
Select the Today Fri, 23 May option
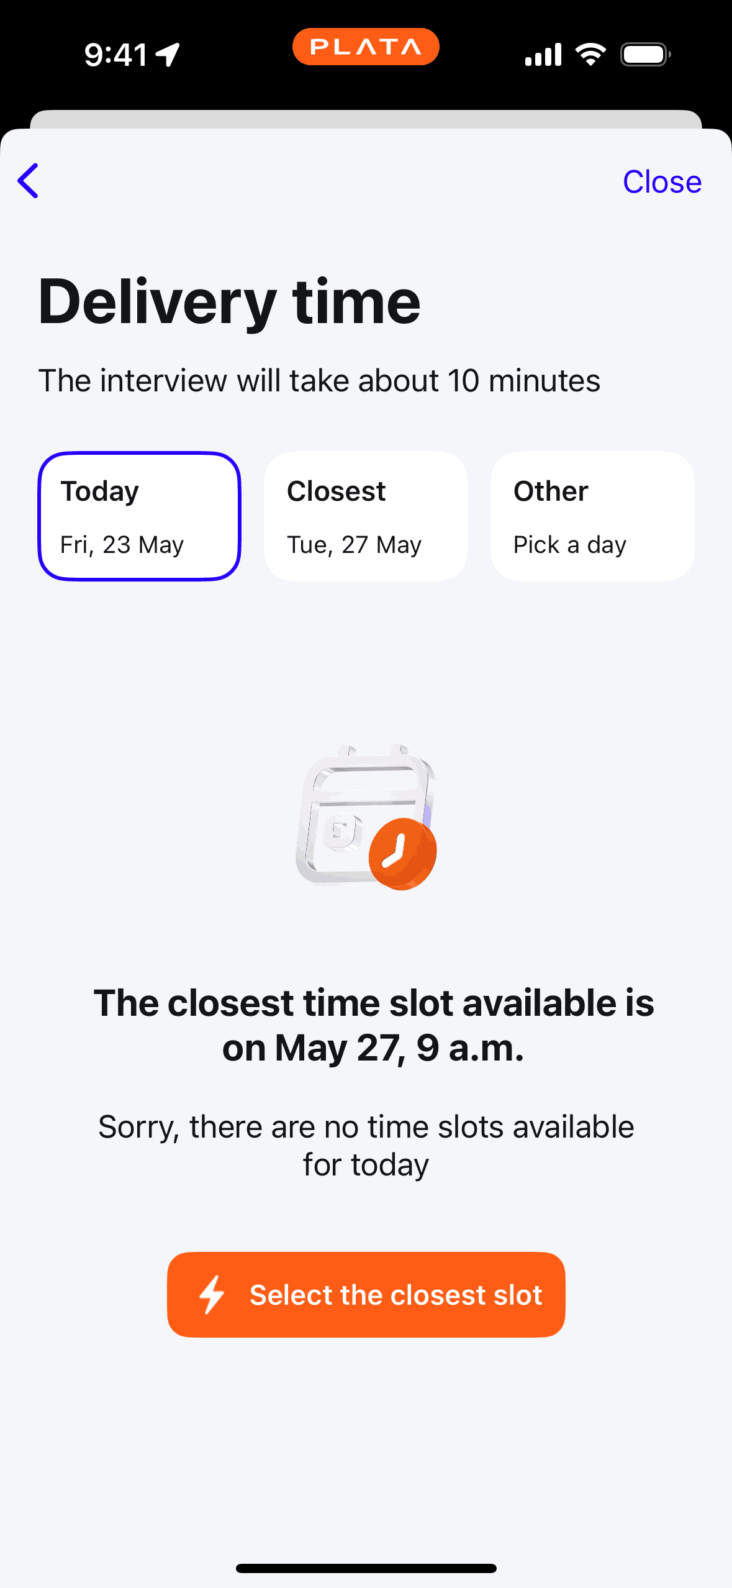[139, 516]
